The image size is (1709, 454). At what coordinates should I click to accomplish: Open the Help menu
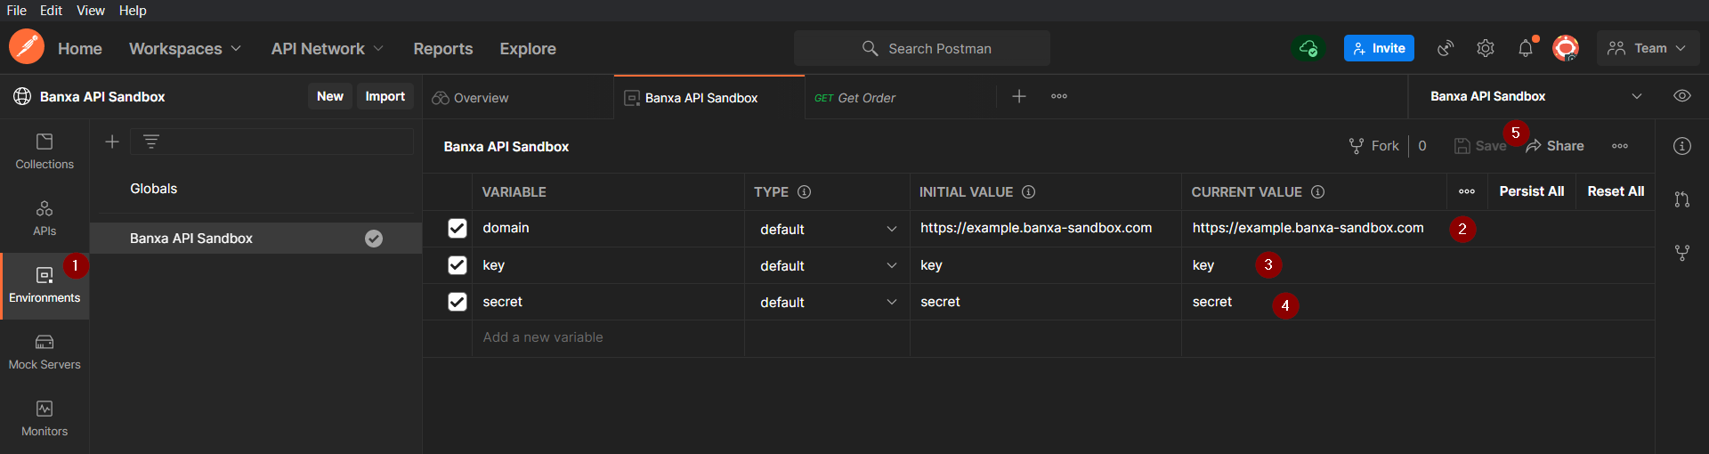pos(133,11)
